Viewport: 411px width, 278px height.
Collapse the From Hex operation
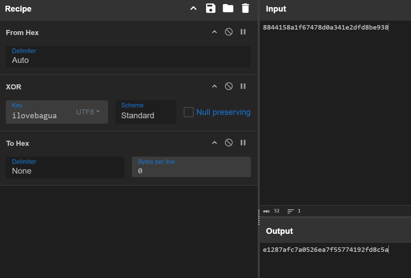pyautogui.click(x=215, y=32)
